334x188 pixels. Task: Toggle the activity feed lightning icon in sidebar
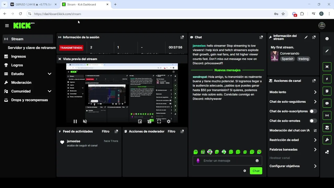(x=327, y=79)
